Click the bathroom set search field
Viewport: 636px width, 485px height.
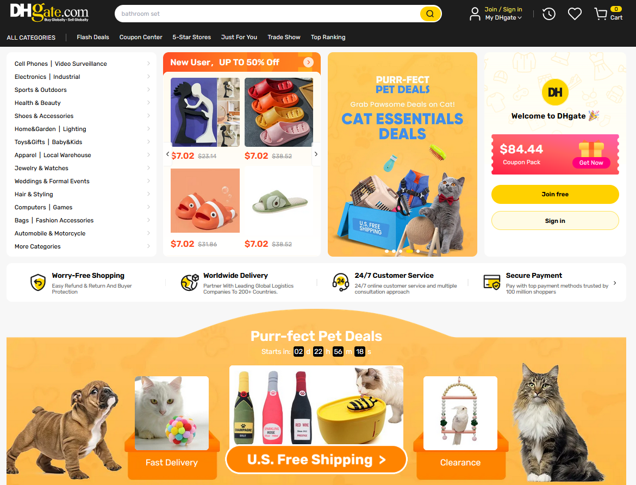pyautogui.click(x=267, y=14)
